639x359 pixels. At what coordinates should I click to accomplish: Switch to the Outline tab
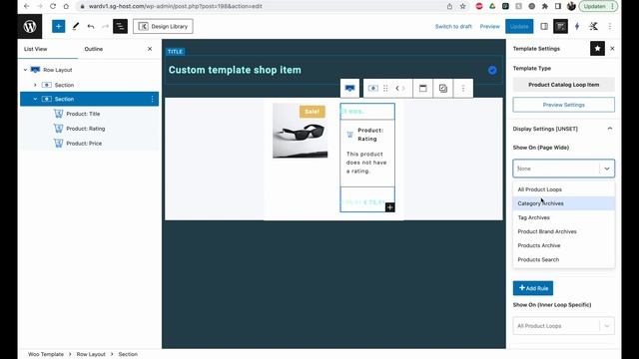coord(93,49)
